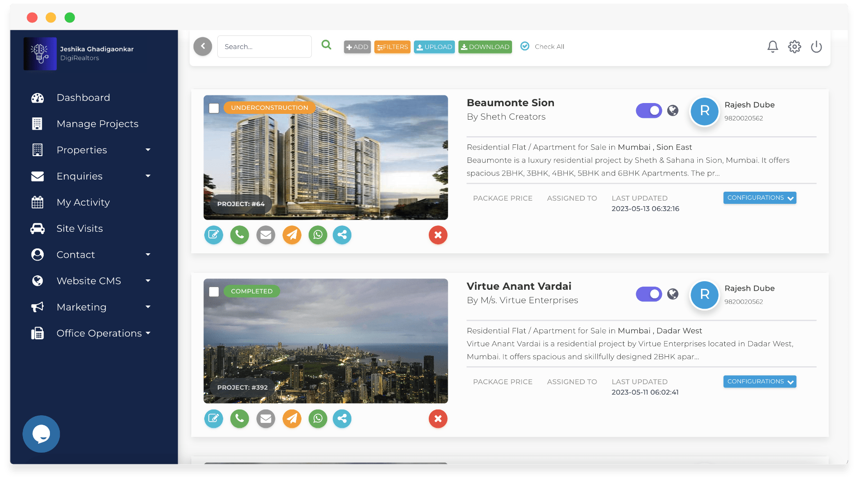The height and width of the screenshot is (481, 858).
Task: Open the chat bubble at bottom left
Action: (41, 434)
